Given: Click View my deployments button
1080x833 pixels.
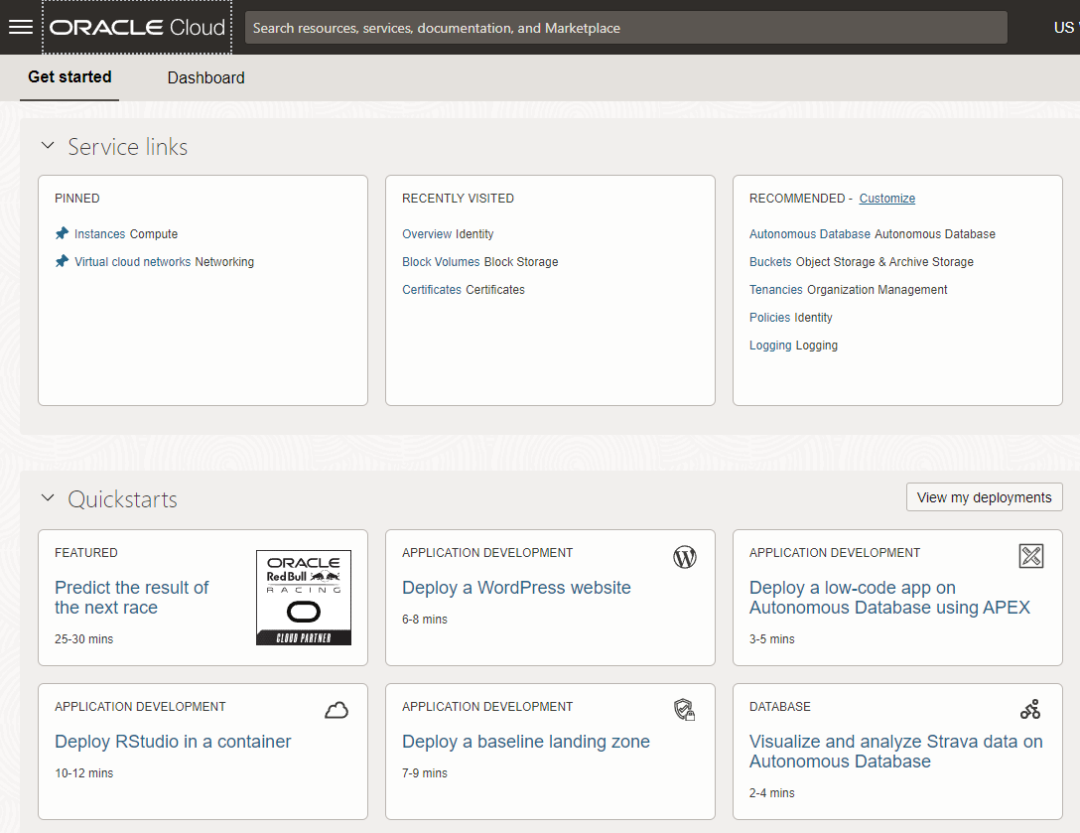Looking at the screenshot, I should [x=985, y=497].
